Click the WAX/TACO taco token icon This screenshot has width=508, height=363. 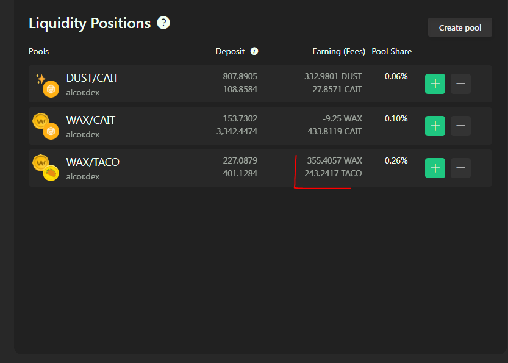[x=51, y=173]
